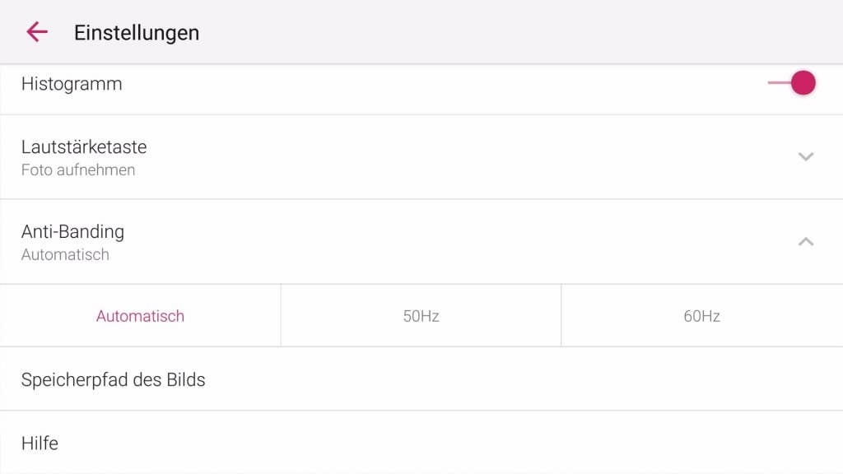Click the Histogramm setting label

click(x=72, y=84)
